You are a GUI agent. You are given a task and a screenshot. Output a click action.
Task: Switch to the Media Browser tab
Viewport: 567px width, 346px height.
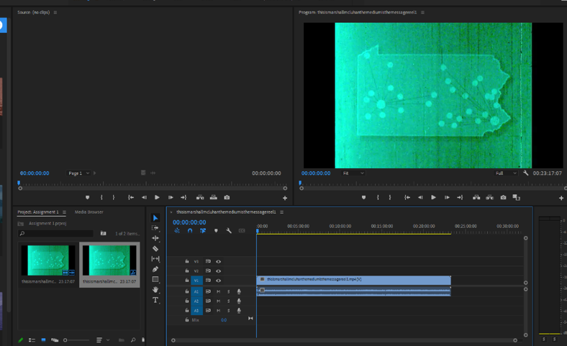[x=89, y=212]
